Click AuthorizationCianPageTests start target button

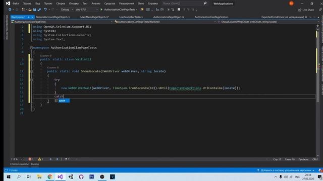tap(119, 10)
